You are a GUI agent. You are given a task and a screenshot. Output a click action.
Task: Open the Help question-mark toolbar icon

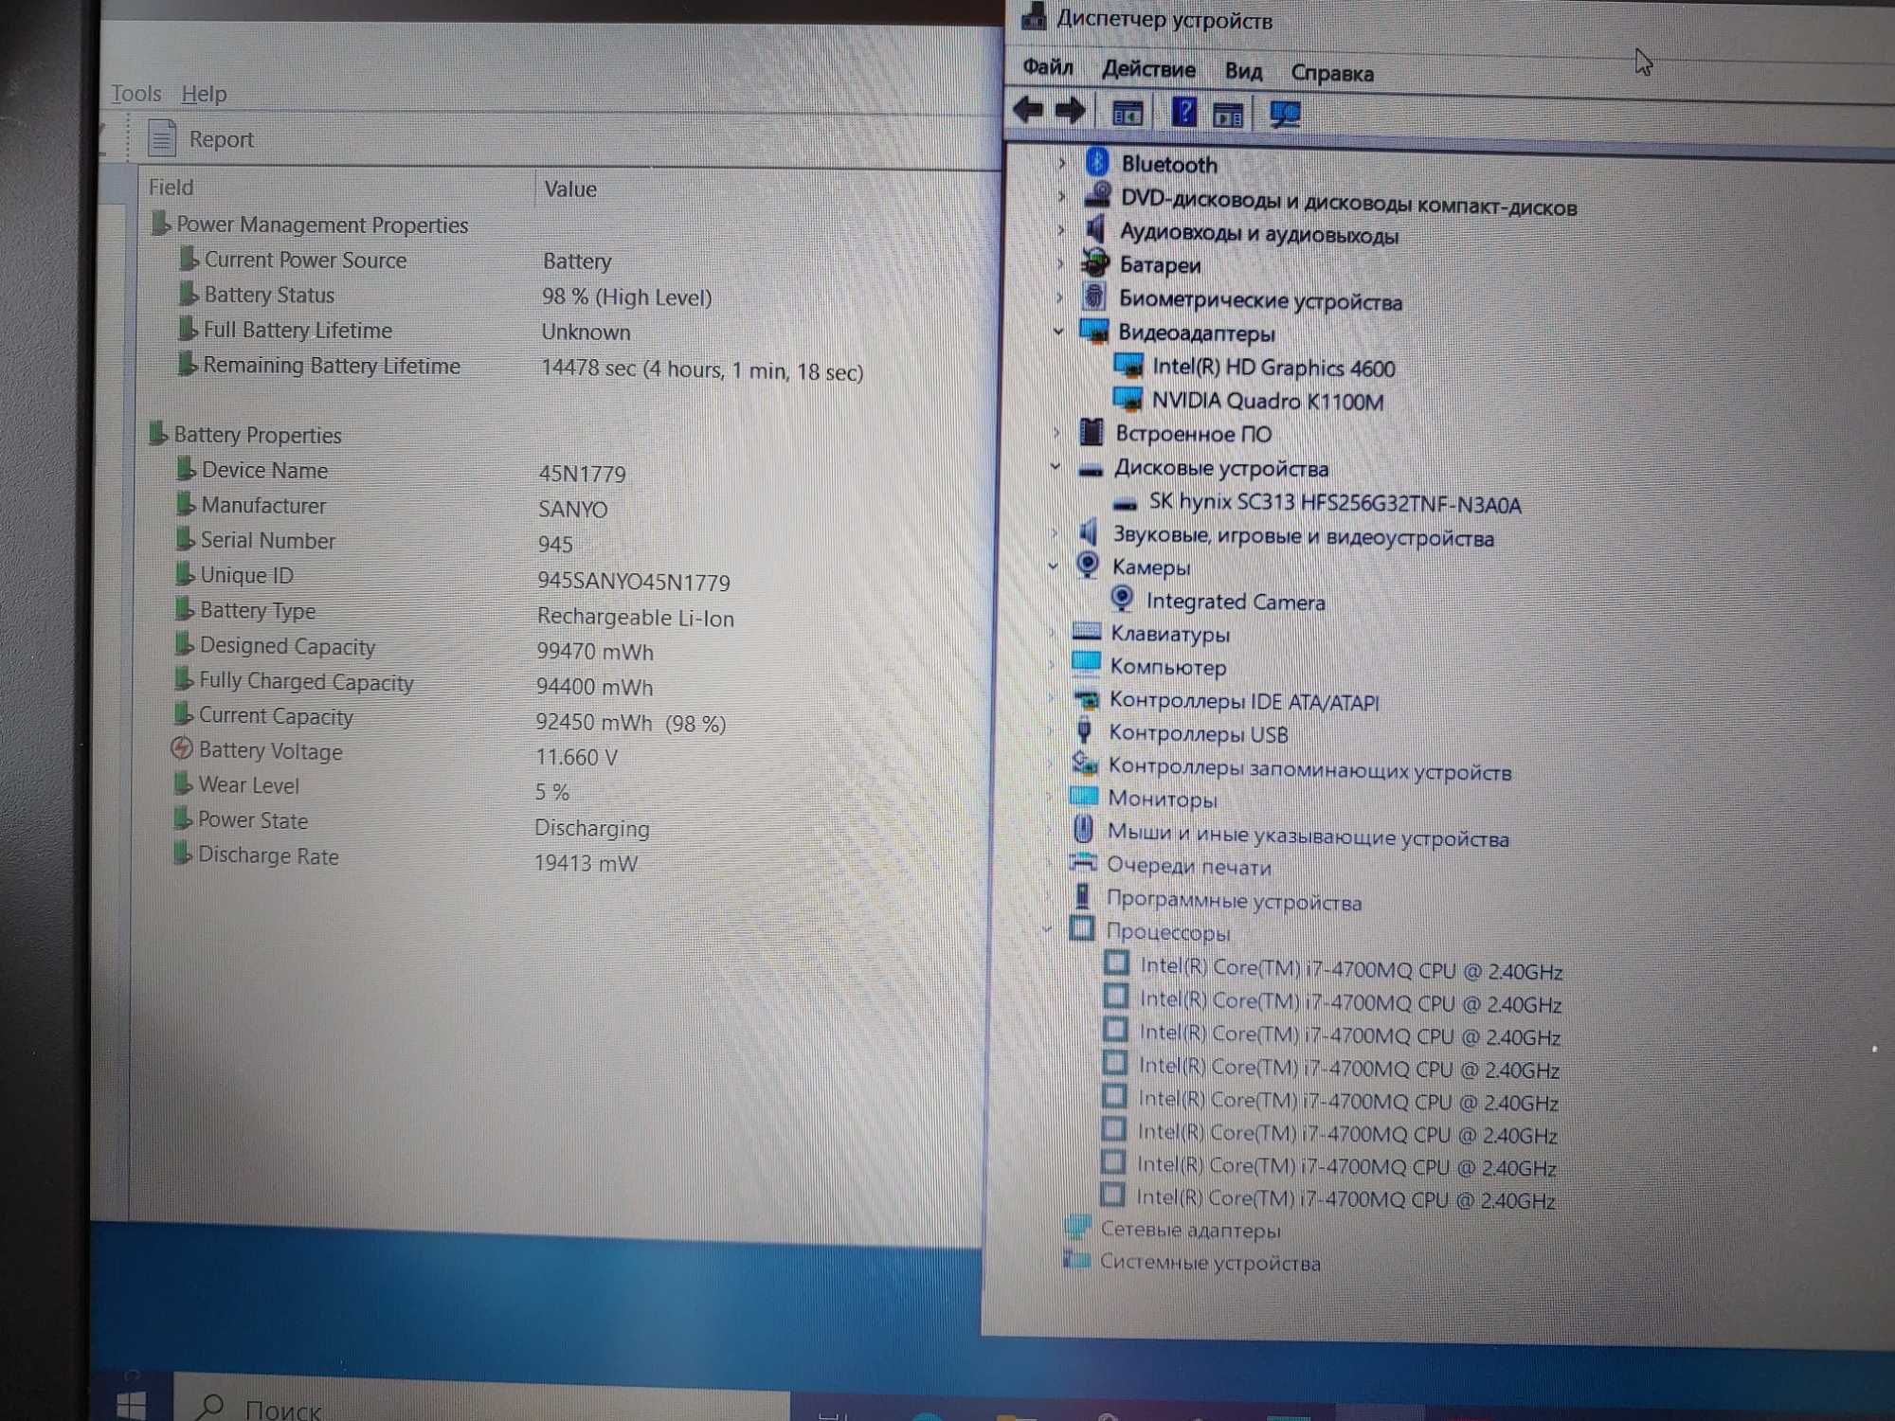(x=1184, y=112)
